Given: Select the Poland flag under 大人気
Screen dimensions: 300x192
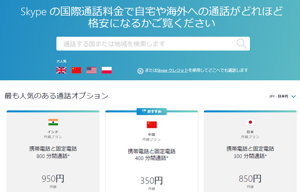Looking at the screenshot, I should (106, 70).
